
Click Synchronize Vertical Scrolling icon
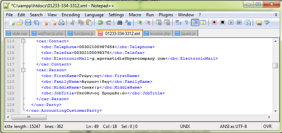click(x=159, y=22)
